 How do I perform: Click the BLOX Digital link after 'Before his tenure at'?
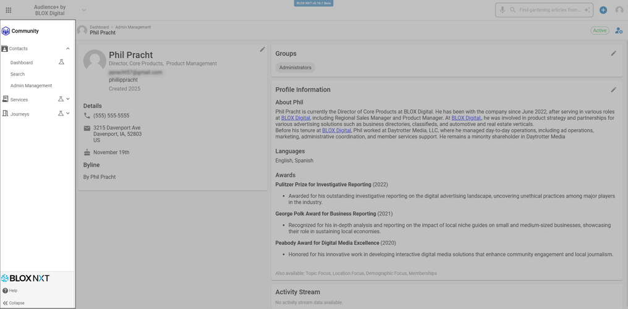(x=337, y=130)
